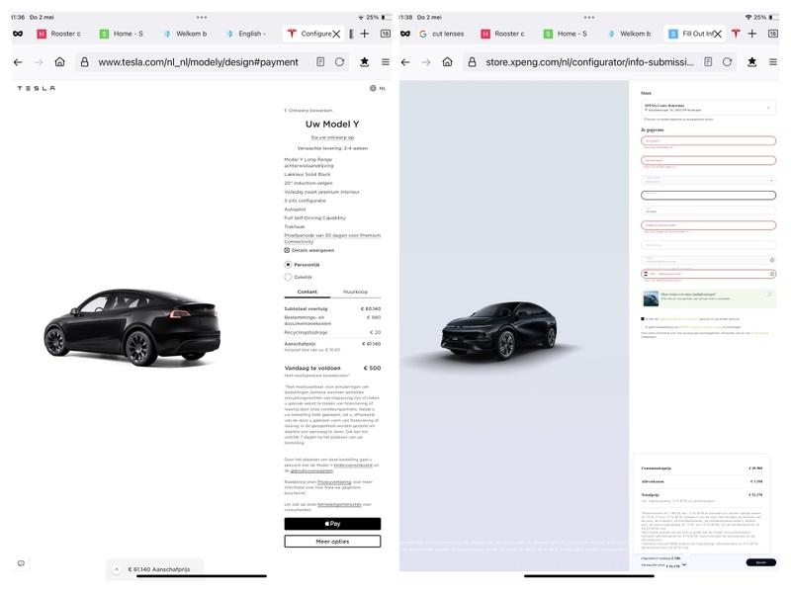Close the Configure tab

tap(336, 34)
